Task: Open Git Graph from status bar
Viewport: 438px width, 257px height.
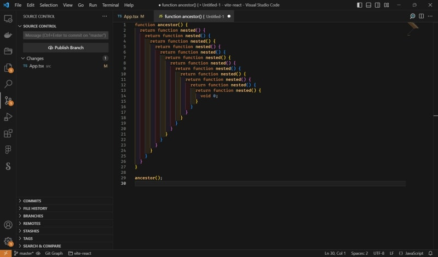Action: pyautogui.click(x=54, y=253)
